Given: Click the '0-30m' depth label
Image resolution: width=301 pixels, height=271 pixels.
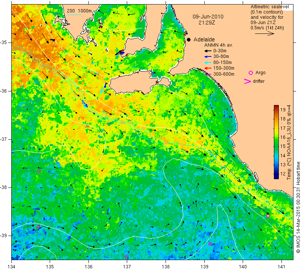Looking at the screenshot, I should pyautogui.click(x=220, y=51).
